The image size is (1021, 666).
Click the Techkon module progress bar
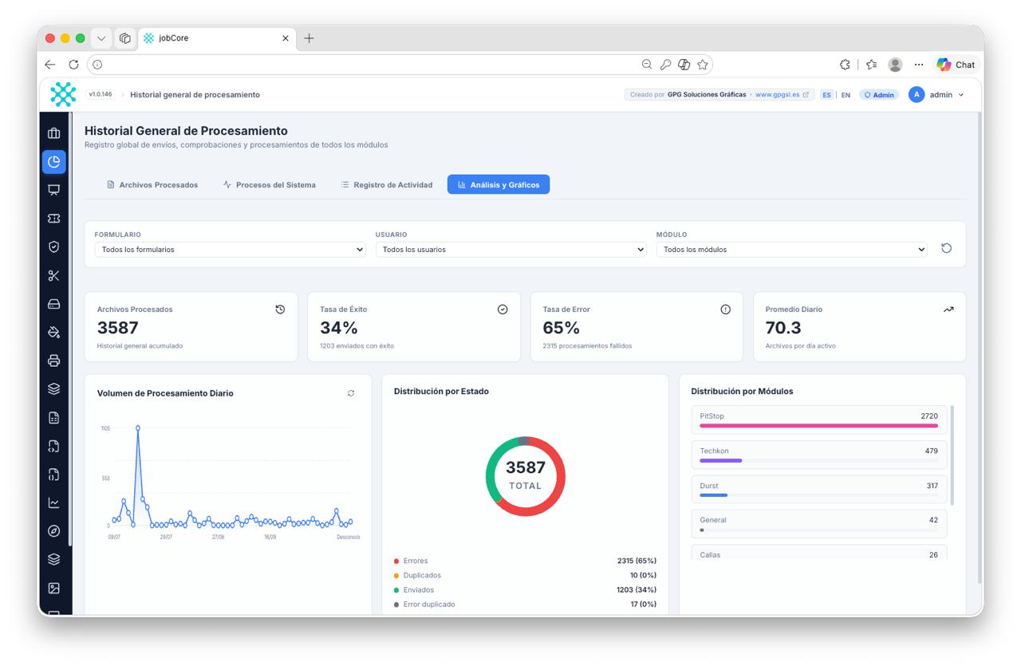[818, 460]
